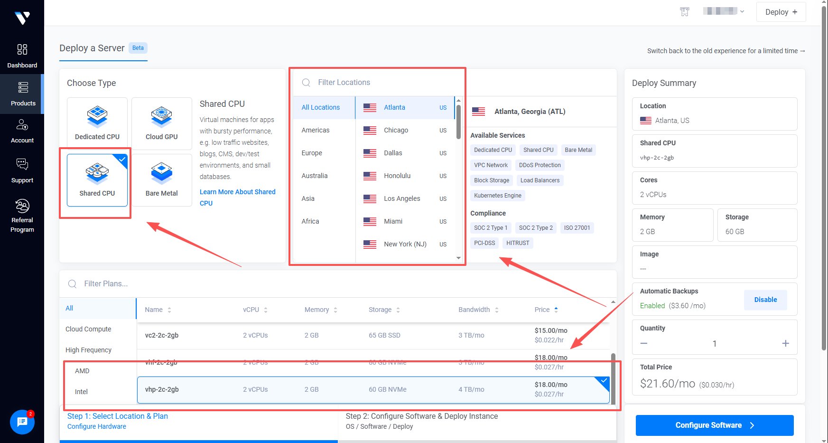Select the Bare Metal server type
This screenshot has width=828, height=443.
point(162,180)
